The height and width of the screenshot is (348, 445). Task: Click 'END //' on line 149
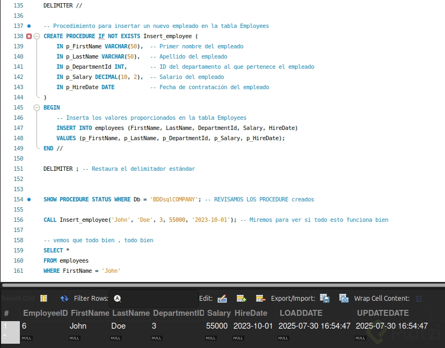click(x=53, y=148)
